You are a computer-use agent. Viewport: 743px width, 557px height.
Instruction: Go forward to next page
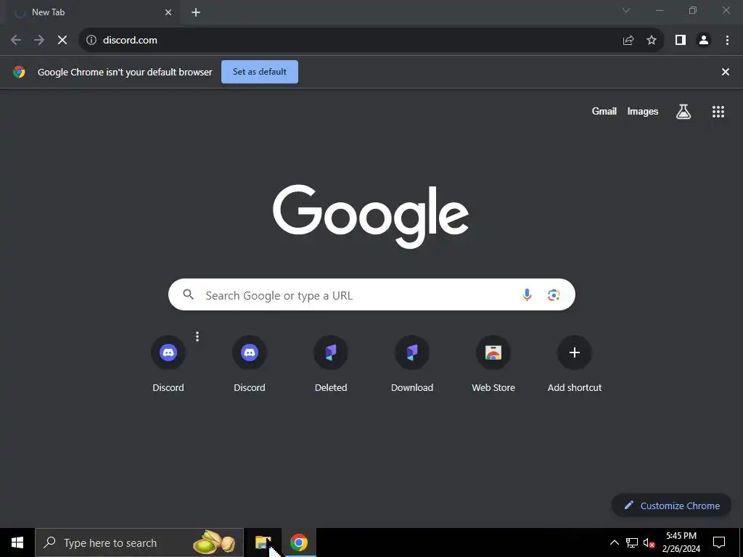tap(39, 41)
